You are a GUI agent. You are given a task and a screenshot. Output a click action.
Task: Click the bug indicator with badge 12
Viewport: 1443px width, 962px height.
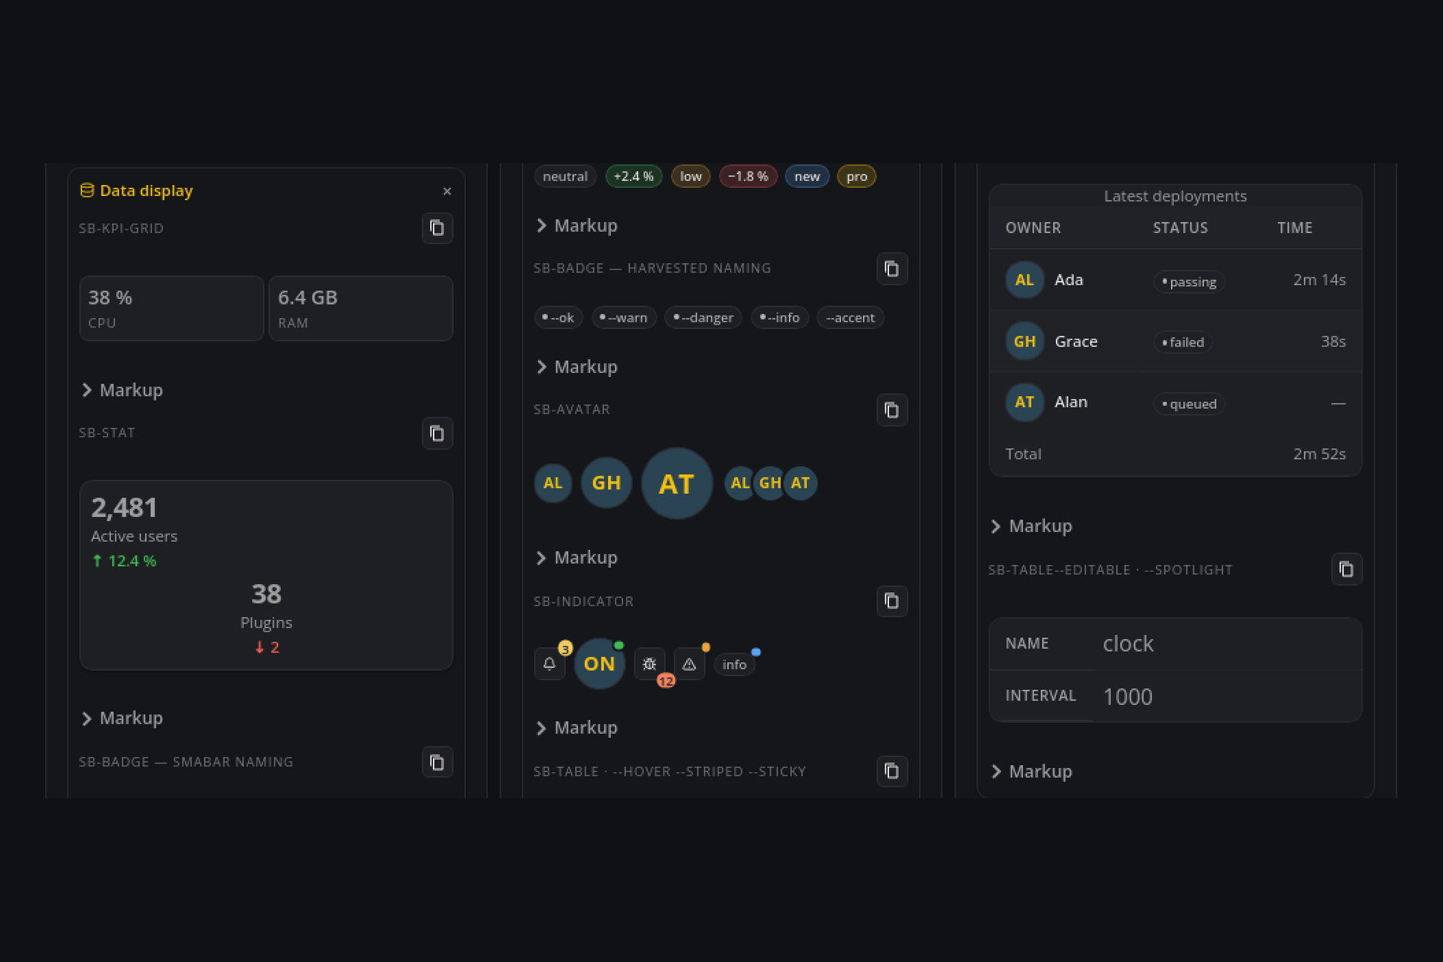click(649, 664)
